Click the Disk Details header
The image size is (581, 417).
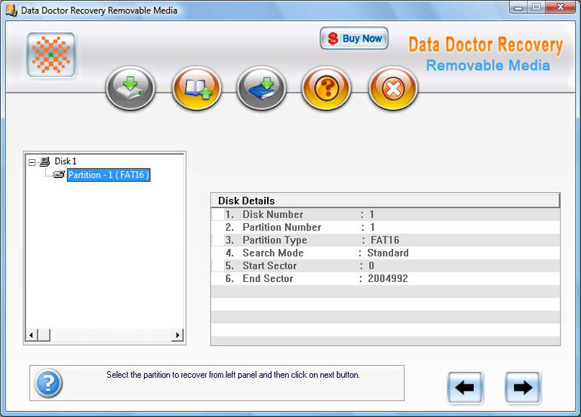click(x=385, y=201)
